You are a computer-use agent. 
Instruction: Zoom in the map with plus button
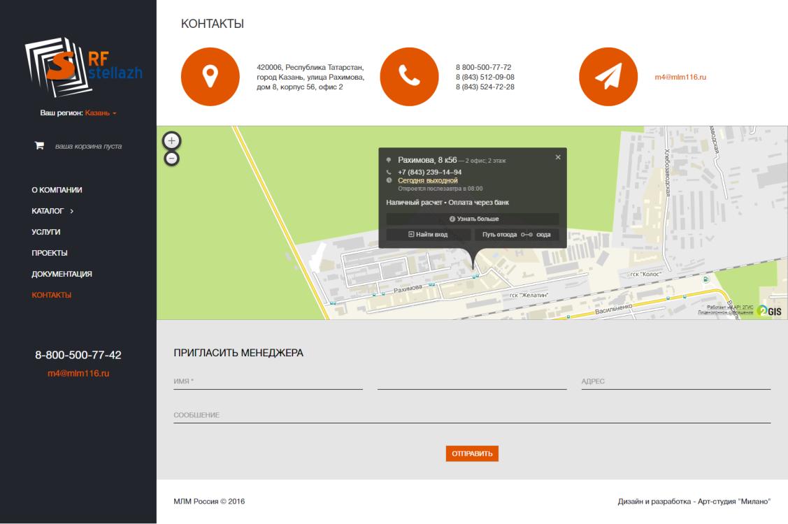[172, 140]
